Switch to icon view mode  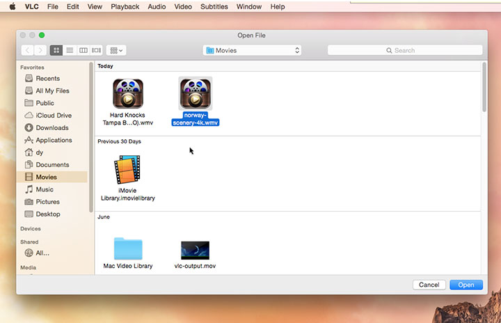pos(56,50)
